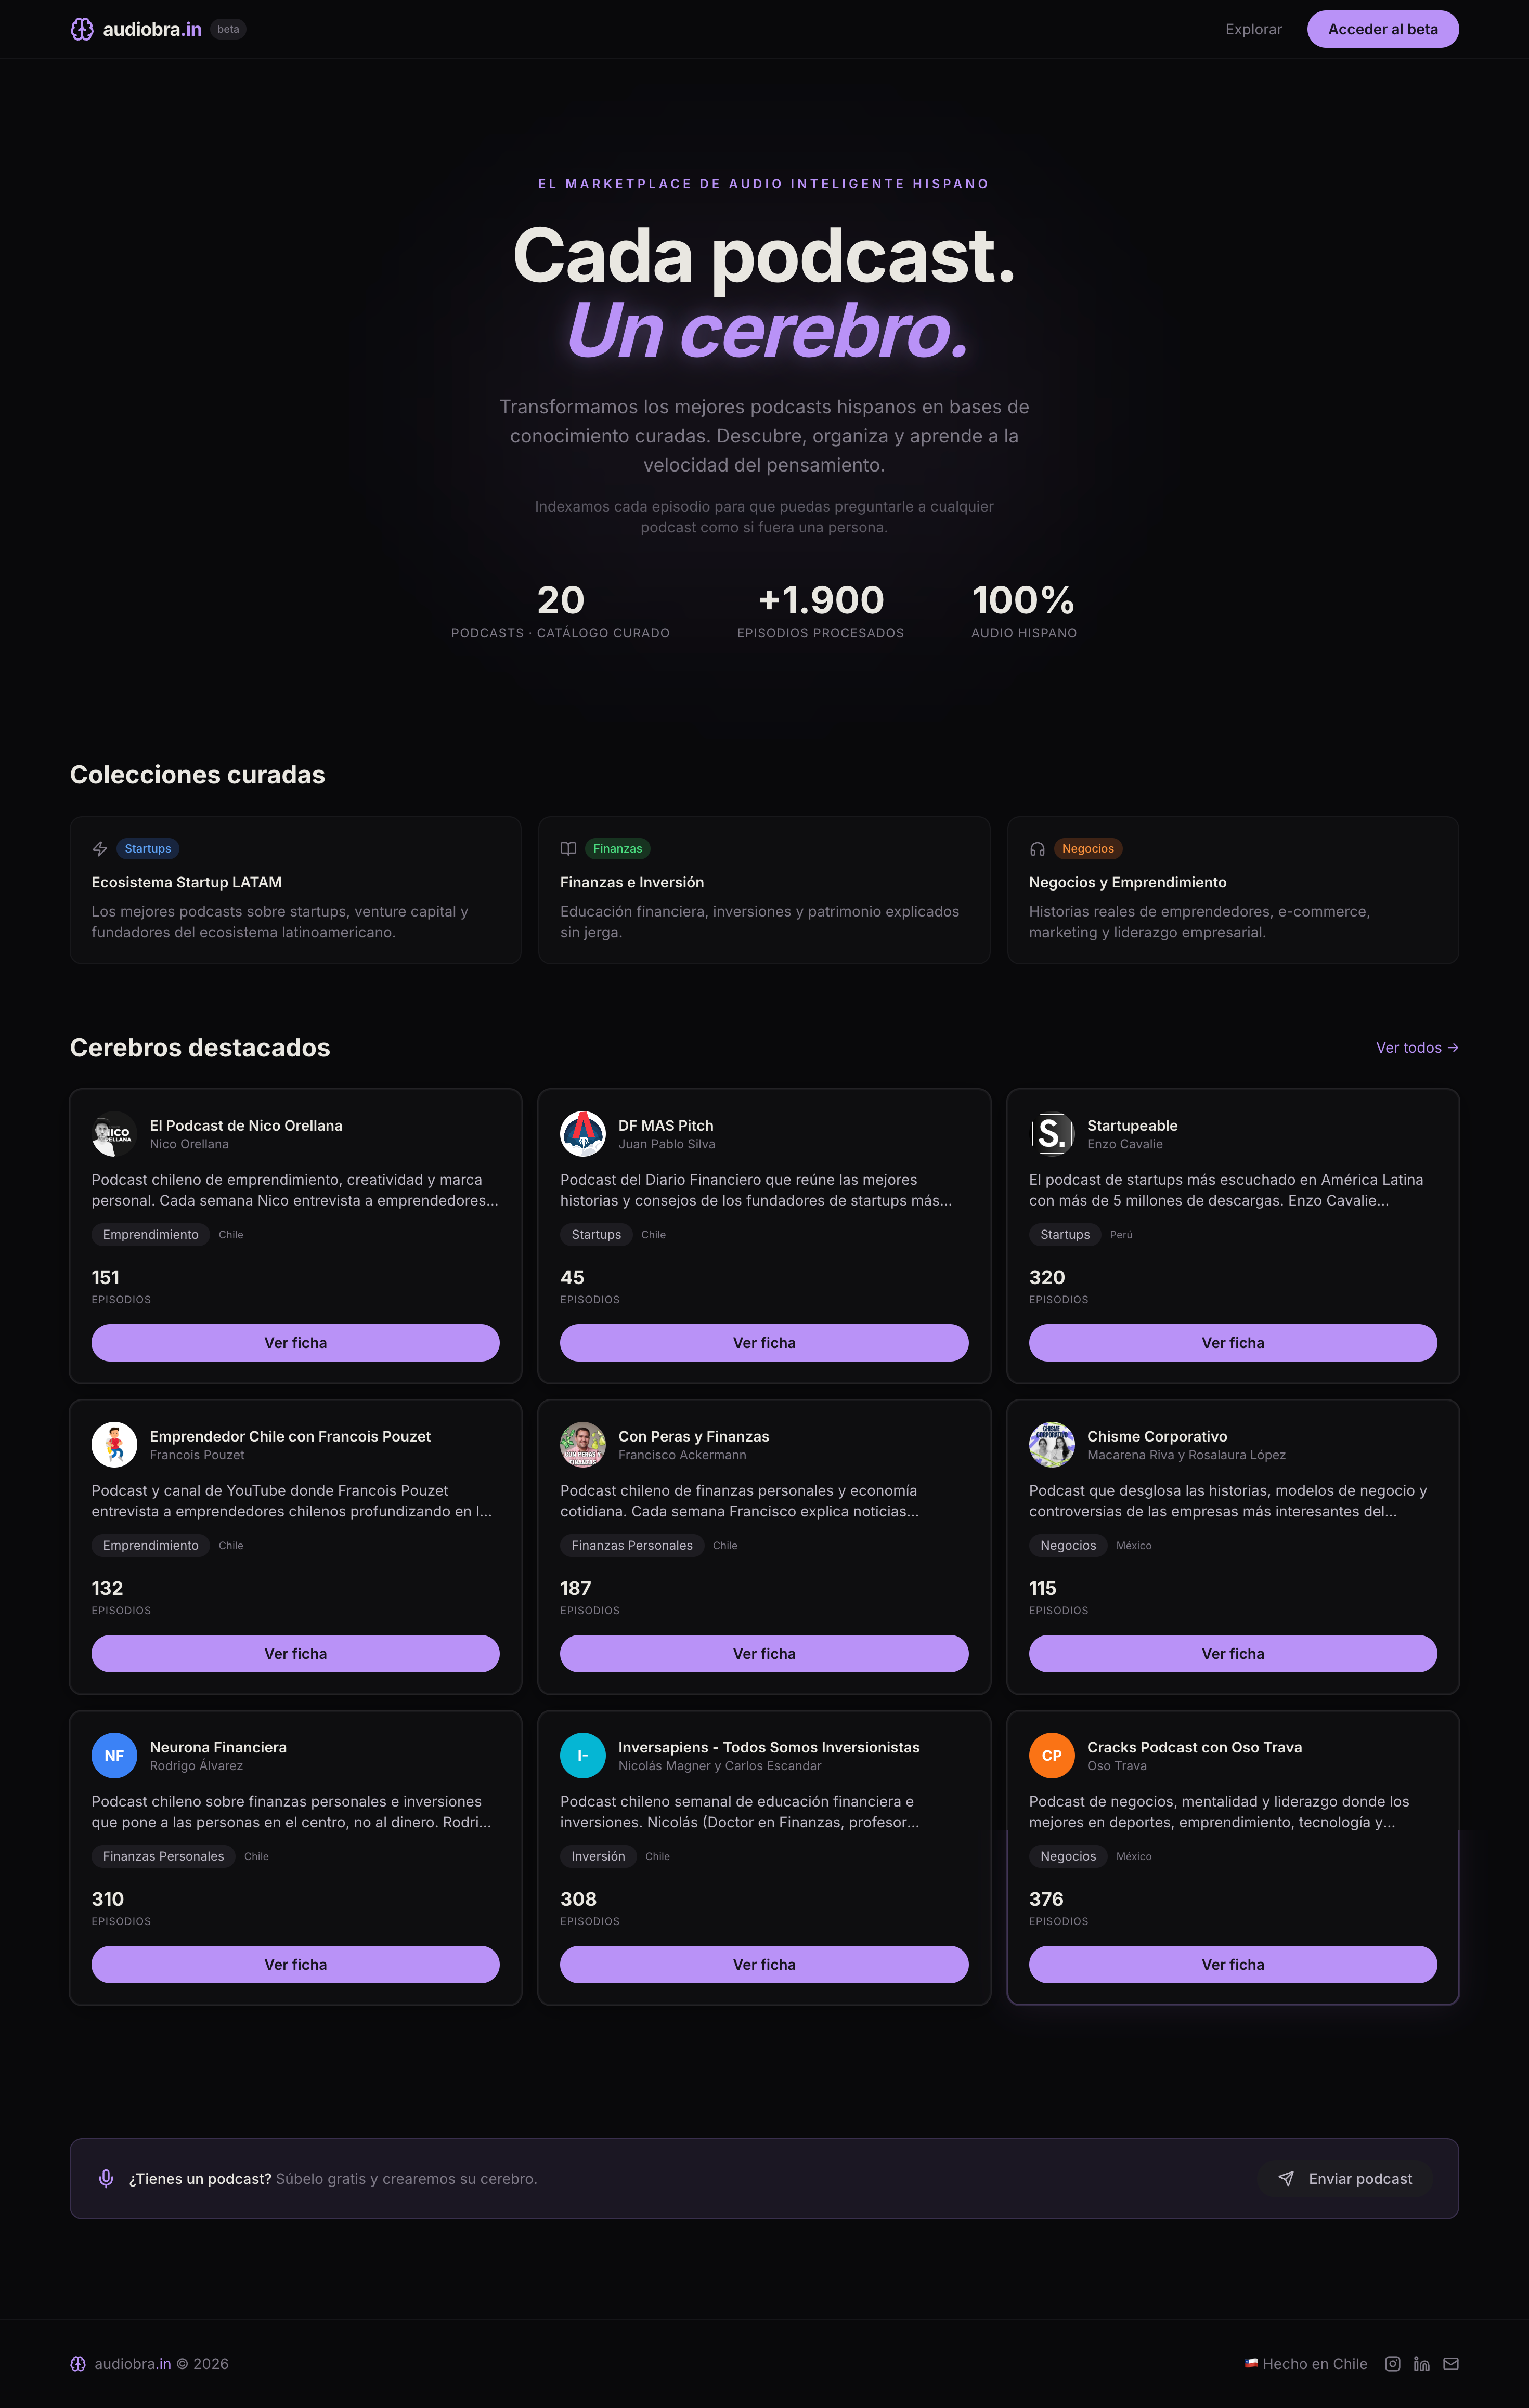Viewport: 1529px width, 2408px height.
Task: Click the DF MAS Pitch podcast avatar
Action: [582, 1134]
